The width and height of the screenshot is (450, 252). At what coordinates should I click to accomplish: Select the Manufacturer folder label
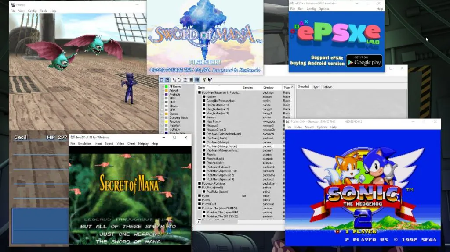(177, 133)
